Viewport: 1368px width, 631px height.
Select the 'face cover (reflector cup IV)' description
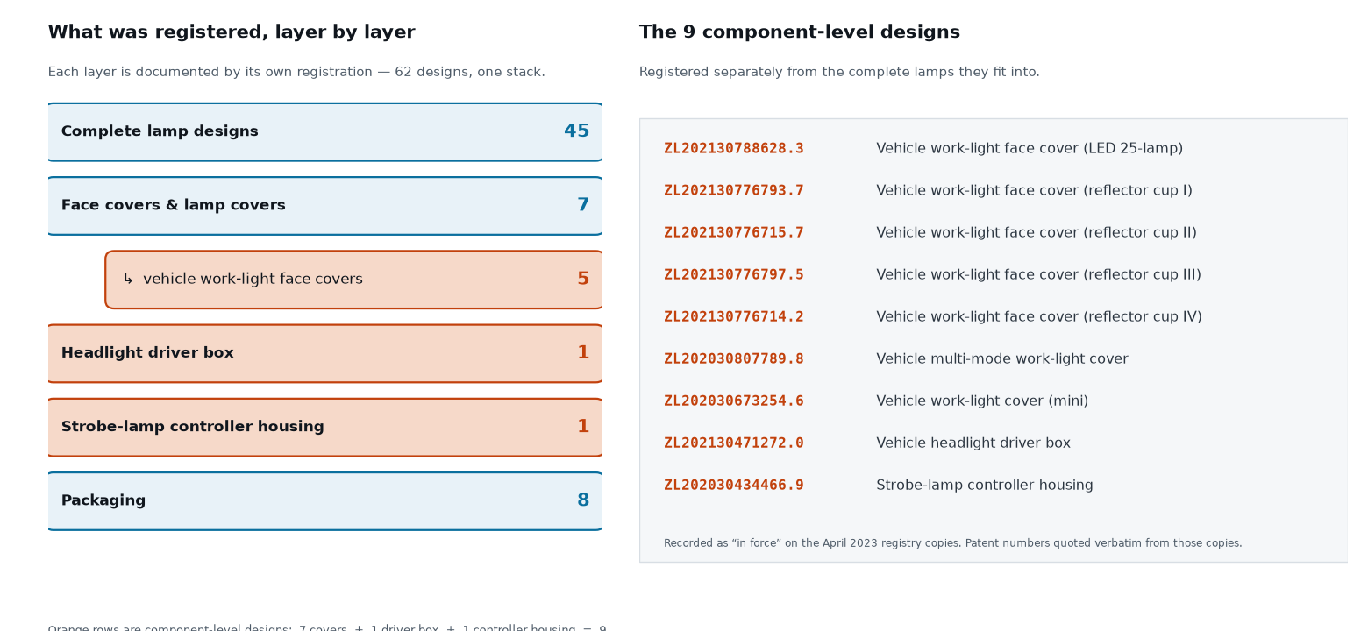pyautogui.click(x=1039, y=317)
